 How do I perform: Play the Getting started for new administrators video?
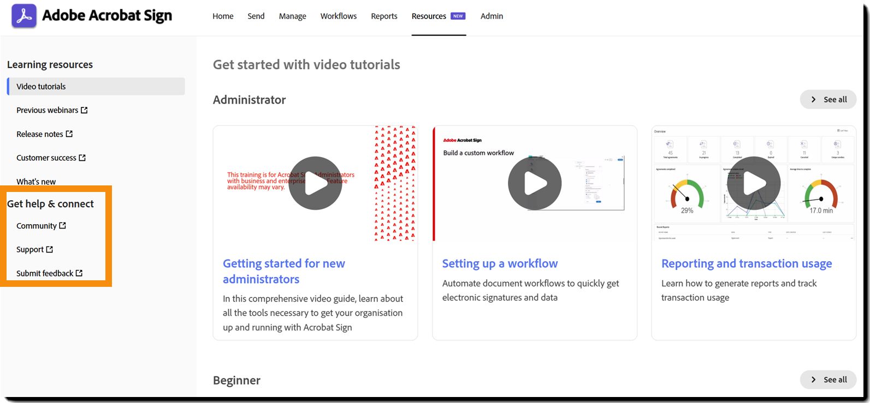pyautogui.click(x=315, y=183)
